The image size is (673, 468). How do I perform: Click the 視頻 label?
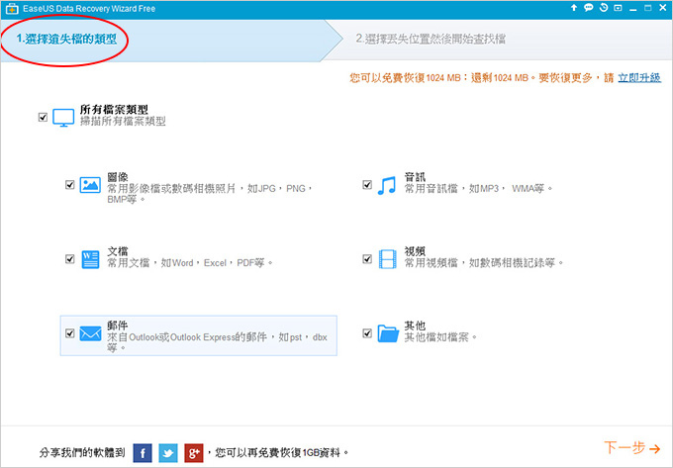(415, 251)
